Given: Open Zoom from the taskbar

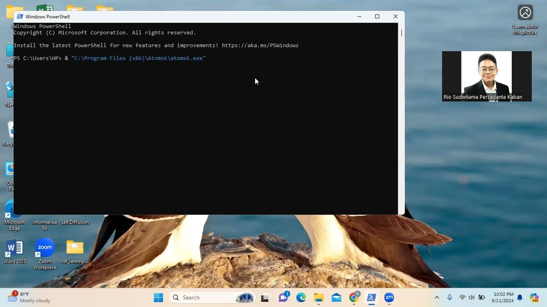Looking at the screenshot, I should coord(389,298).
